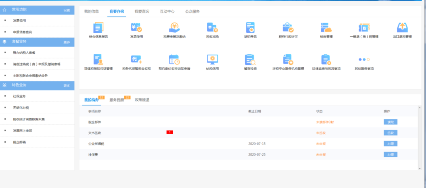Image resolution: width=426 pixels, height=188 pixels.
Task: Open 发票网上申领 in the sidebar
Action: 22,131
